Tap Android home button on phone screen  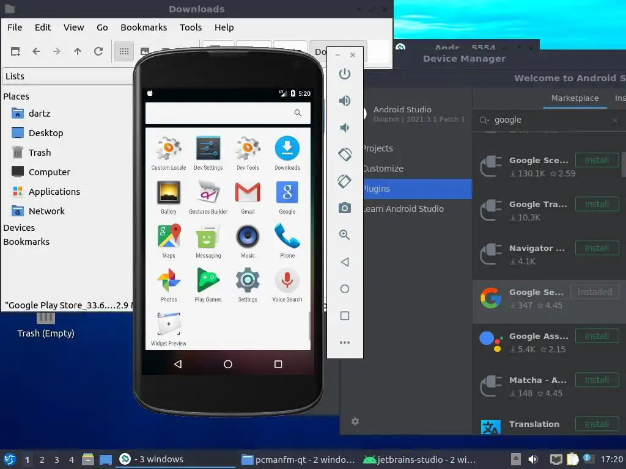[228, 364]
